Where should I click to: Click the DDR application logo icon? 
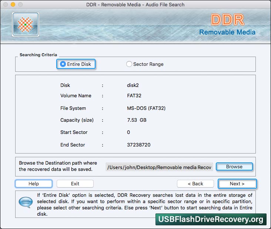pos(26,24)
